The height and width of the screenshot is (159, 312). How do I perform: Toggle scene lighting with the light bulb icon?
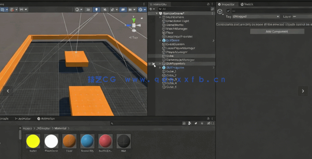[x=97, y=10]
